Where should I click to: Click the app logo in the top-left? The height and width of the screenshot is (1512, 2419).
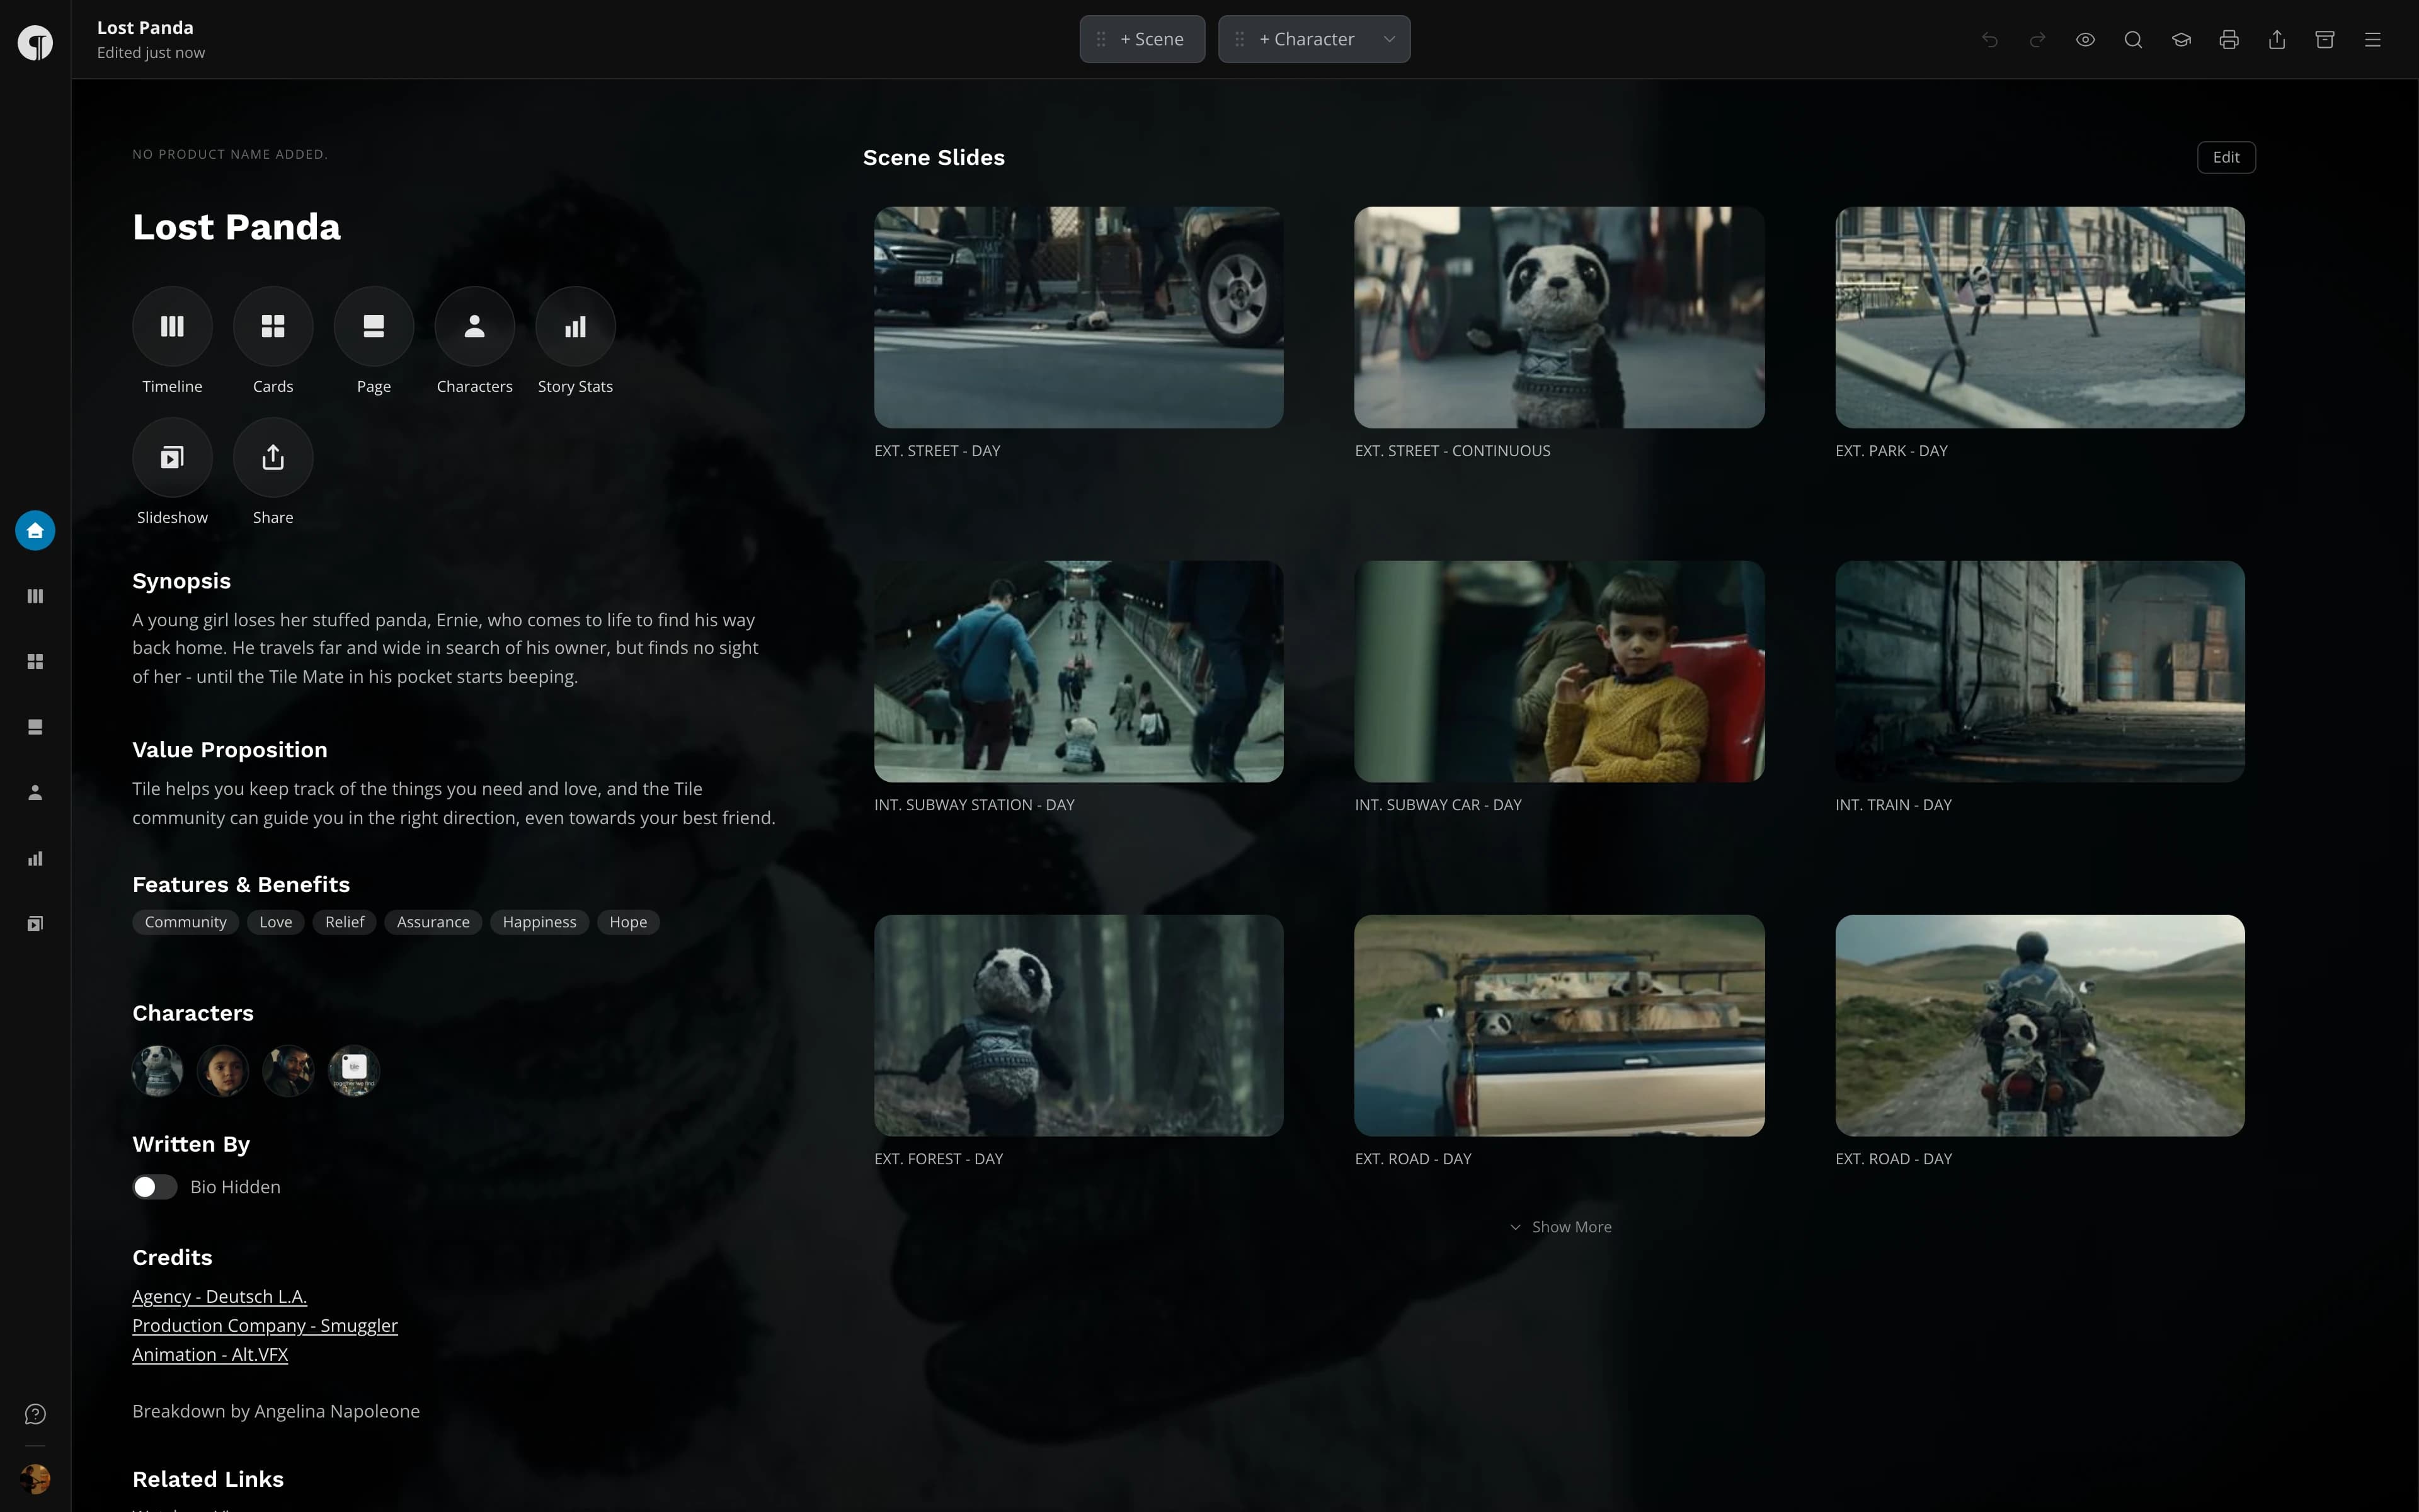(x=35, y=42)
